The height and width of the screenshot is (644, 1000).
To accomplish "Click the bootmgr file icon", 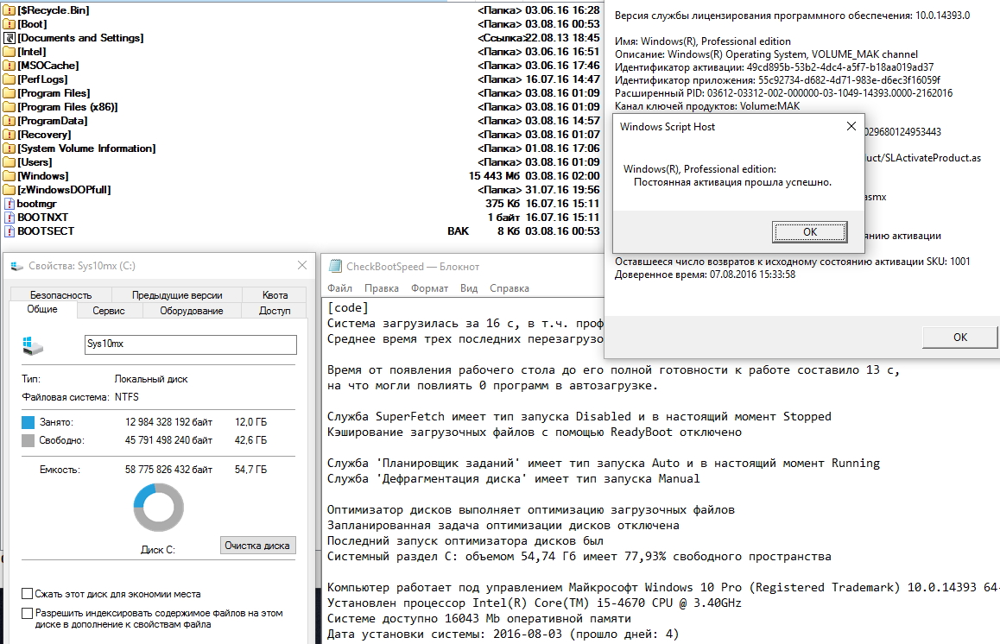I will click(x=9, y=204).
